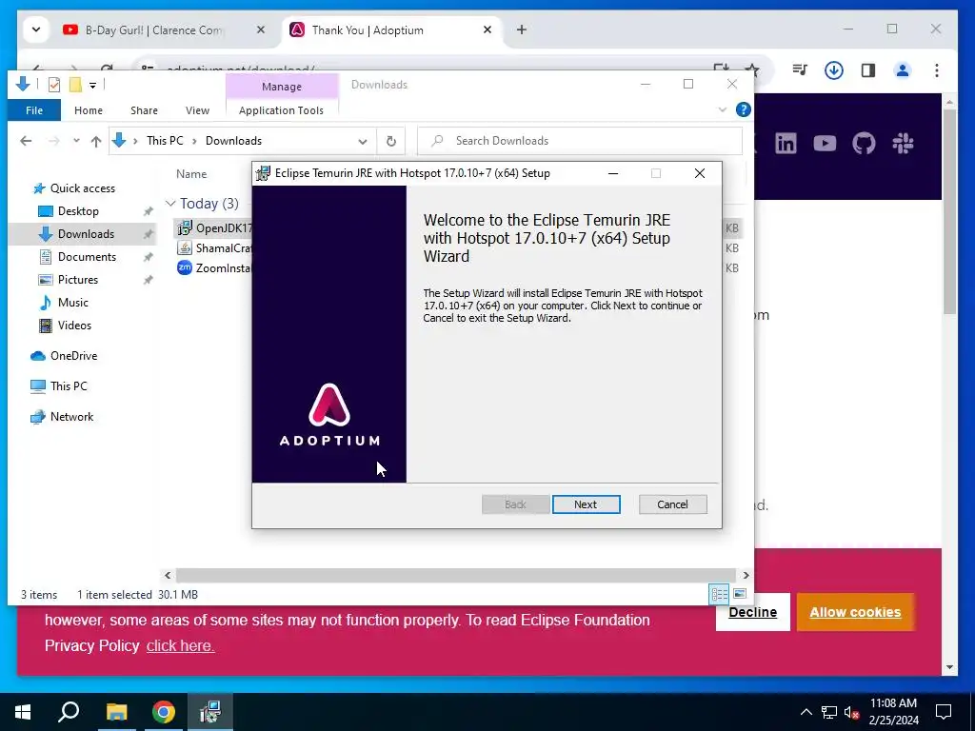Open Adoptium YouTube icon
975x731 pixels.
coord(825,144)
